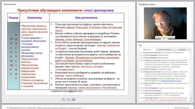Click the chat scrollbar up arrow
195x109 pixels.
(x=191, y=98)
